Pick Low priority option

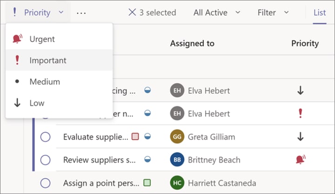coord(37,103)
